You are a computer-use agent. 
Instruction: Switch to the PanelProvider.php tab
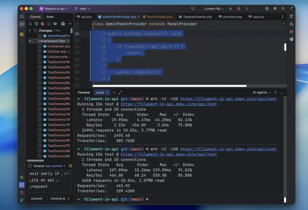158,17
